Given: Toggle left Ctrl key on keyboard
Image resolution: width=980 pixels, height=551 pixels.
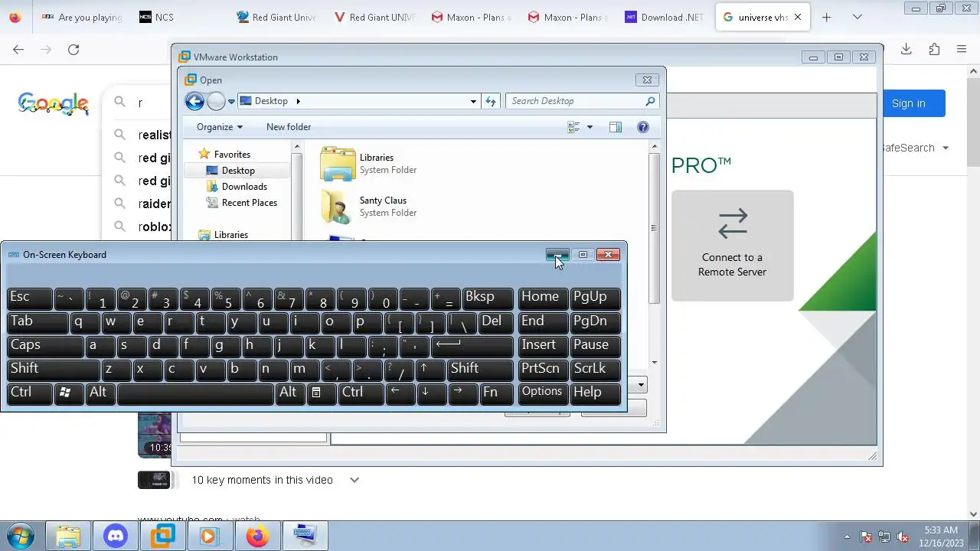Looking at the screenshot, I should tap(29, 393).
